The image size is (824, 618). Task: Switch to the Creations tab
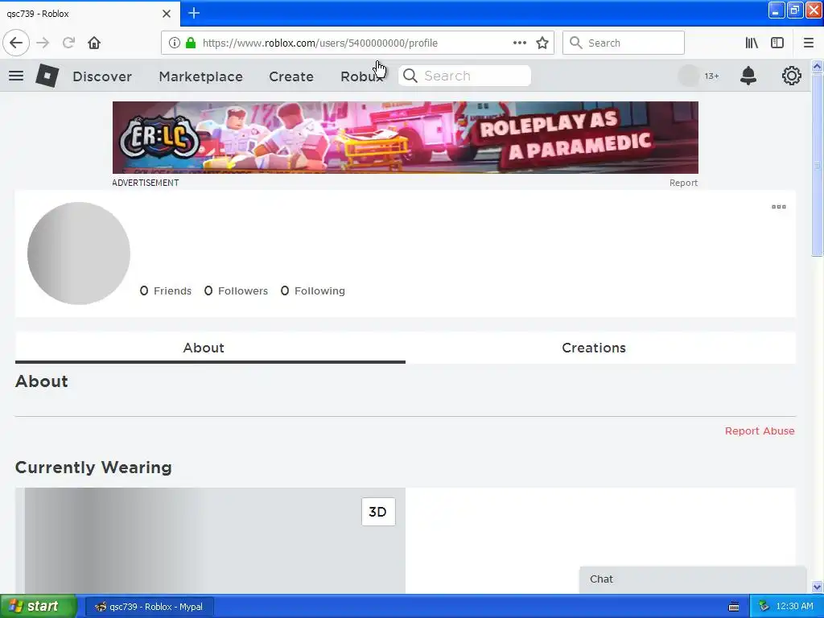pos(600,348)
